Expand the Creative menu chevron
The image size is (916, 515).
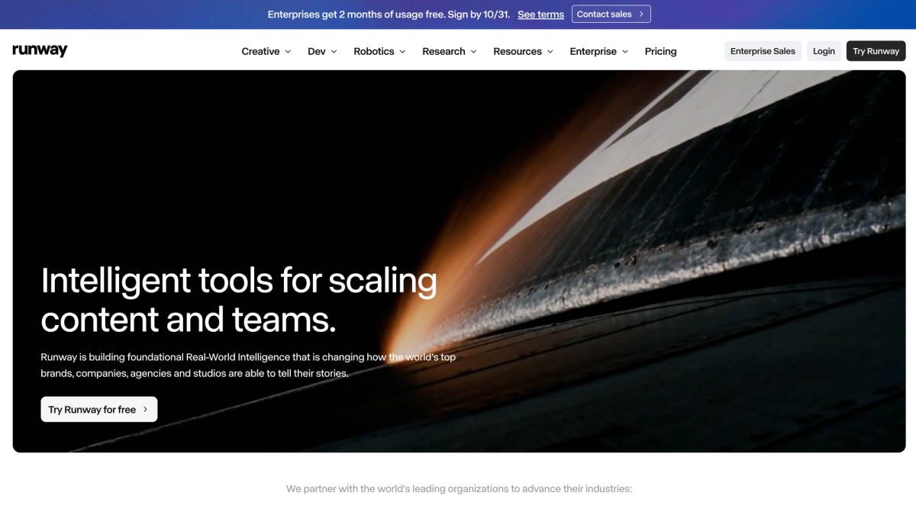pos(288,52)
